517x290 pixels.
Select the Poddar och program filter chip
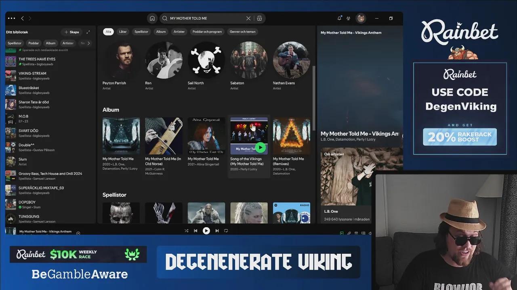click(207, 31)
